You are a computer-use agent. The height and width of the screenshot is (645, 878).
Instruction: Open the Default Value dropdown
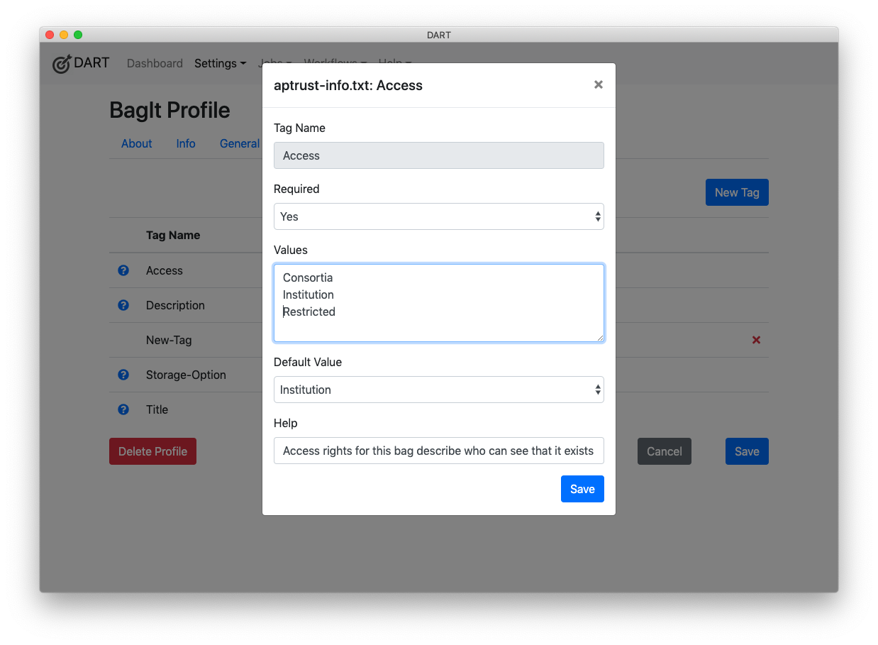[x=438, y=390]
